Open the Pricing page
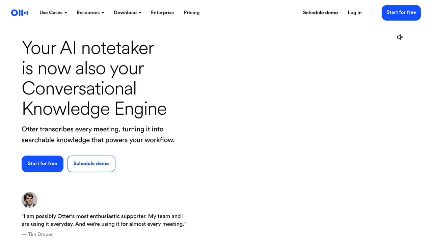Viewport: 432px width, 243px height. click(x=192, y=12)
